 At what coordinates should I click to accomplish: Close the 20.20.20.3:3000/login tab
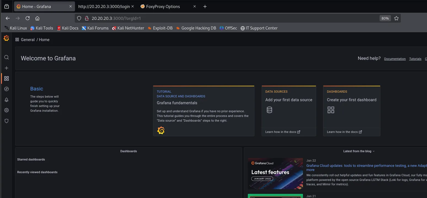(133, 6)
